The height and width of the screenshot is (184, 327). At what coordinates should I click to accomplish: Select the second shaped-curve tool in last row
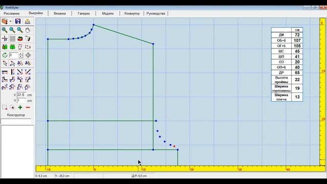[12, 87]
